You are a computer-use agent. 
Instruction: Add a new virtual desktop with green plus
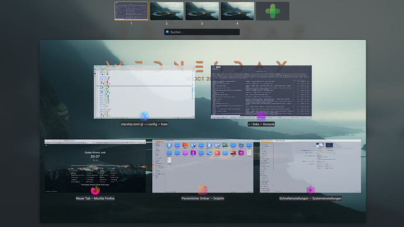273,11
